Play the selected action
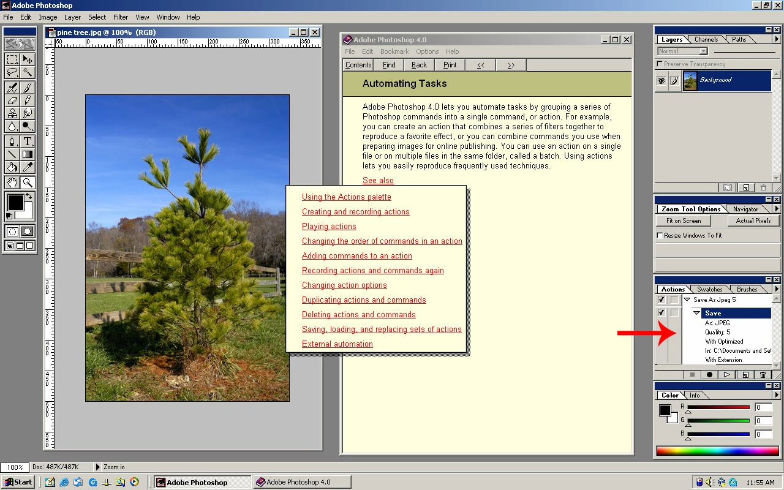Image resolution: width=784 pixels, height=490 pixels. (x=727, y=375)
